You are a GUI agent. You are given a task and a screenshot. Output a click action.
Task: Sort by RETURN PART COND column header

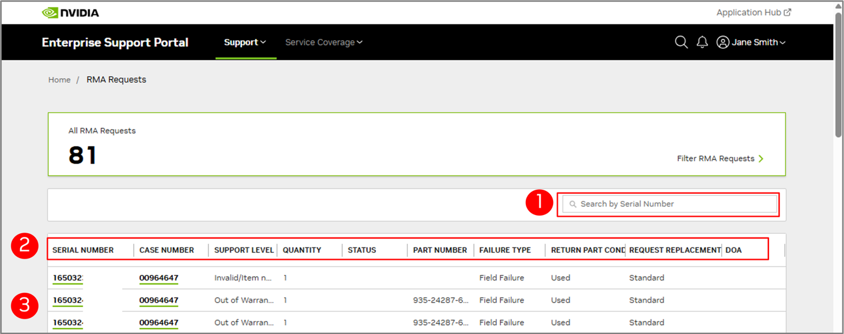pyautogui.click(x=588, y=250)
